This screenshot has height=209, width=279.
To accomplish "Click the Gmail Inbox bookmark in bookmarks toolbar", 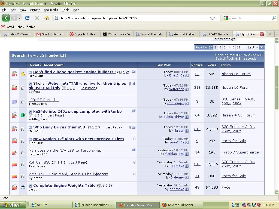I will pyautogui.click(x=19, y=27).
